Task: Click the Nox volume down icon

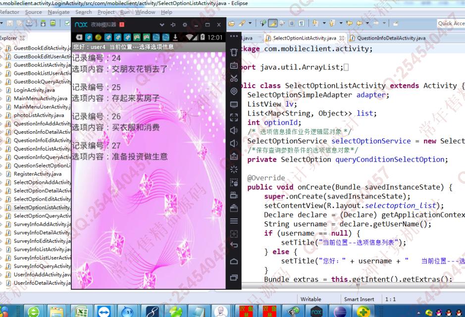Action: (234, 144)
